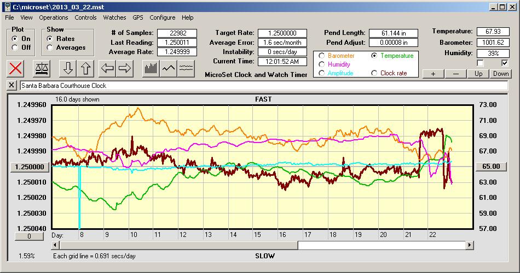Click the right arrow toolbar icon
This screenshot has width=520, height=273.
click(125, 68)
